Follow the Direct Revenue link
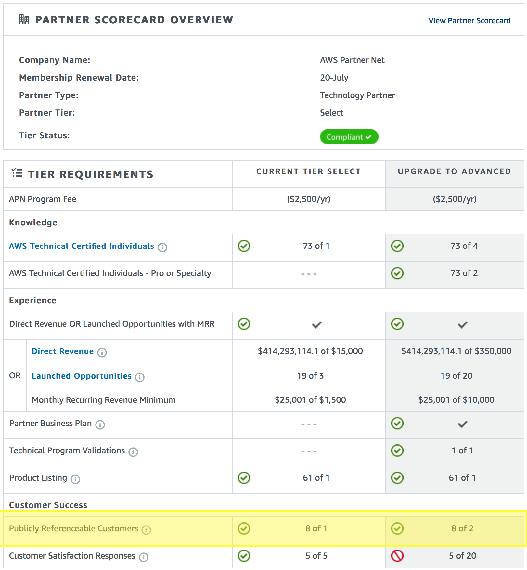The image size is (527, 570). click(x=63, y=351)
